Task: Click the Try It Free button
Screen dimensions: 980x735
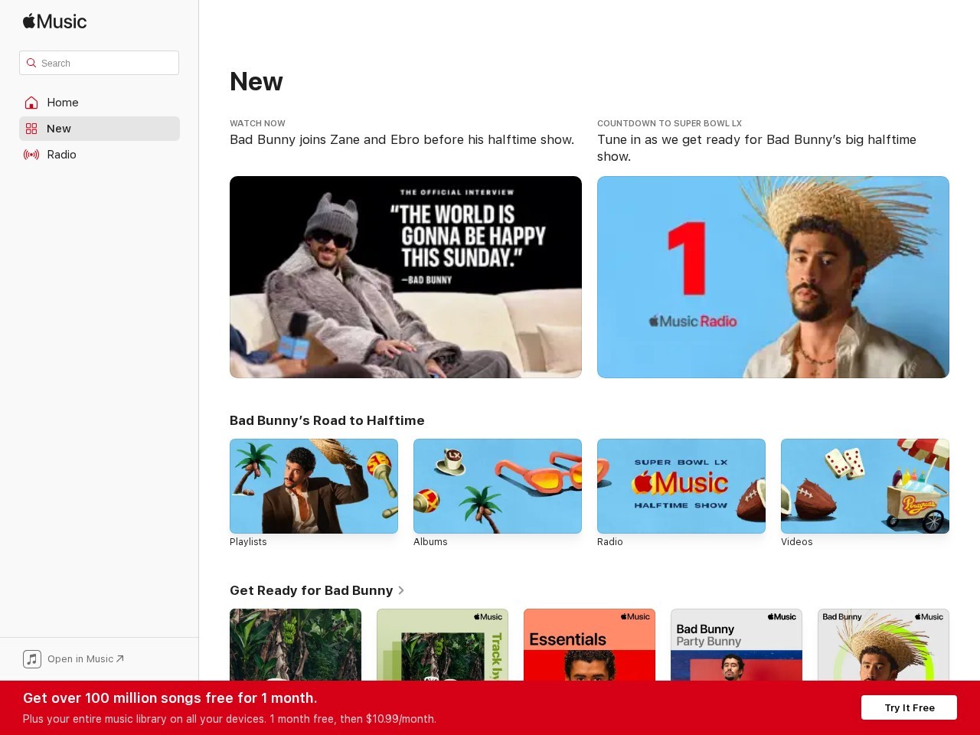Action: point(910,707)
